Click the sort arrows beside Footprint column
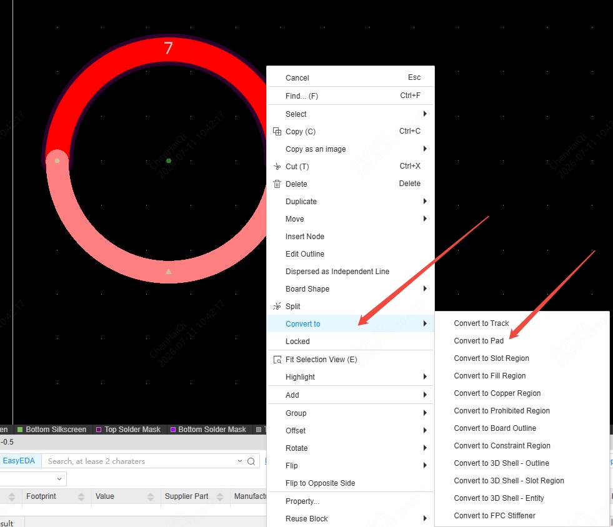This screenshot has height=527, width=613. 81,496
